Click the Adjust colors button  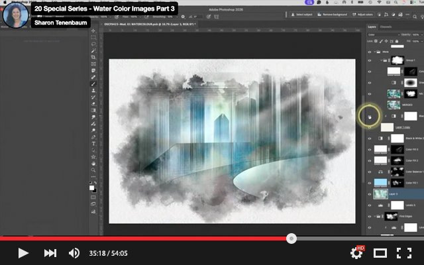[362, 15]
